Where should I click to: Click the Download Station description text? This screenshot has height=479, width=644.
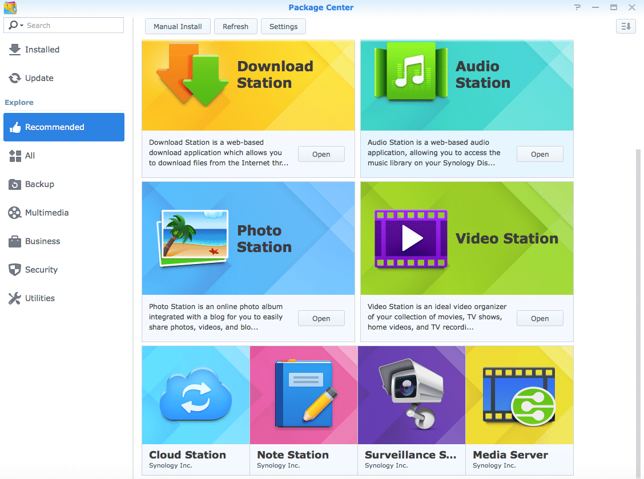(219, 153)
